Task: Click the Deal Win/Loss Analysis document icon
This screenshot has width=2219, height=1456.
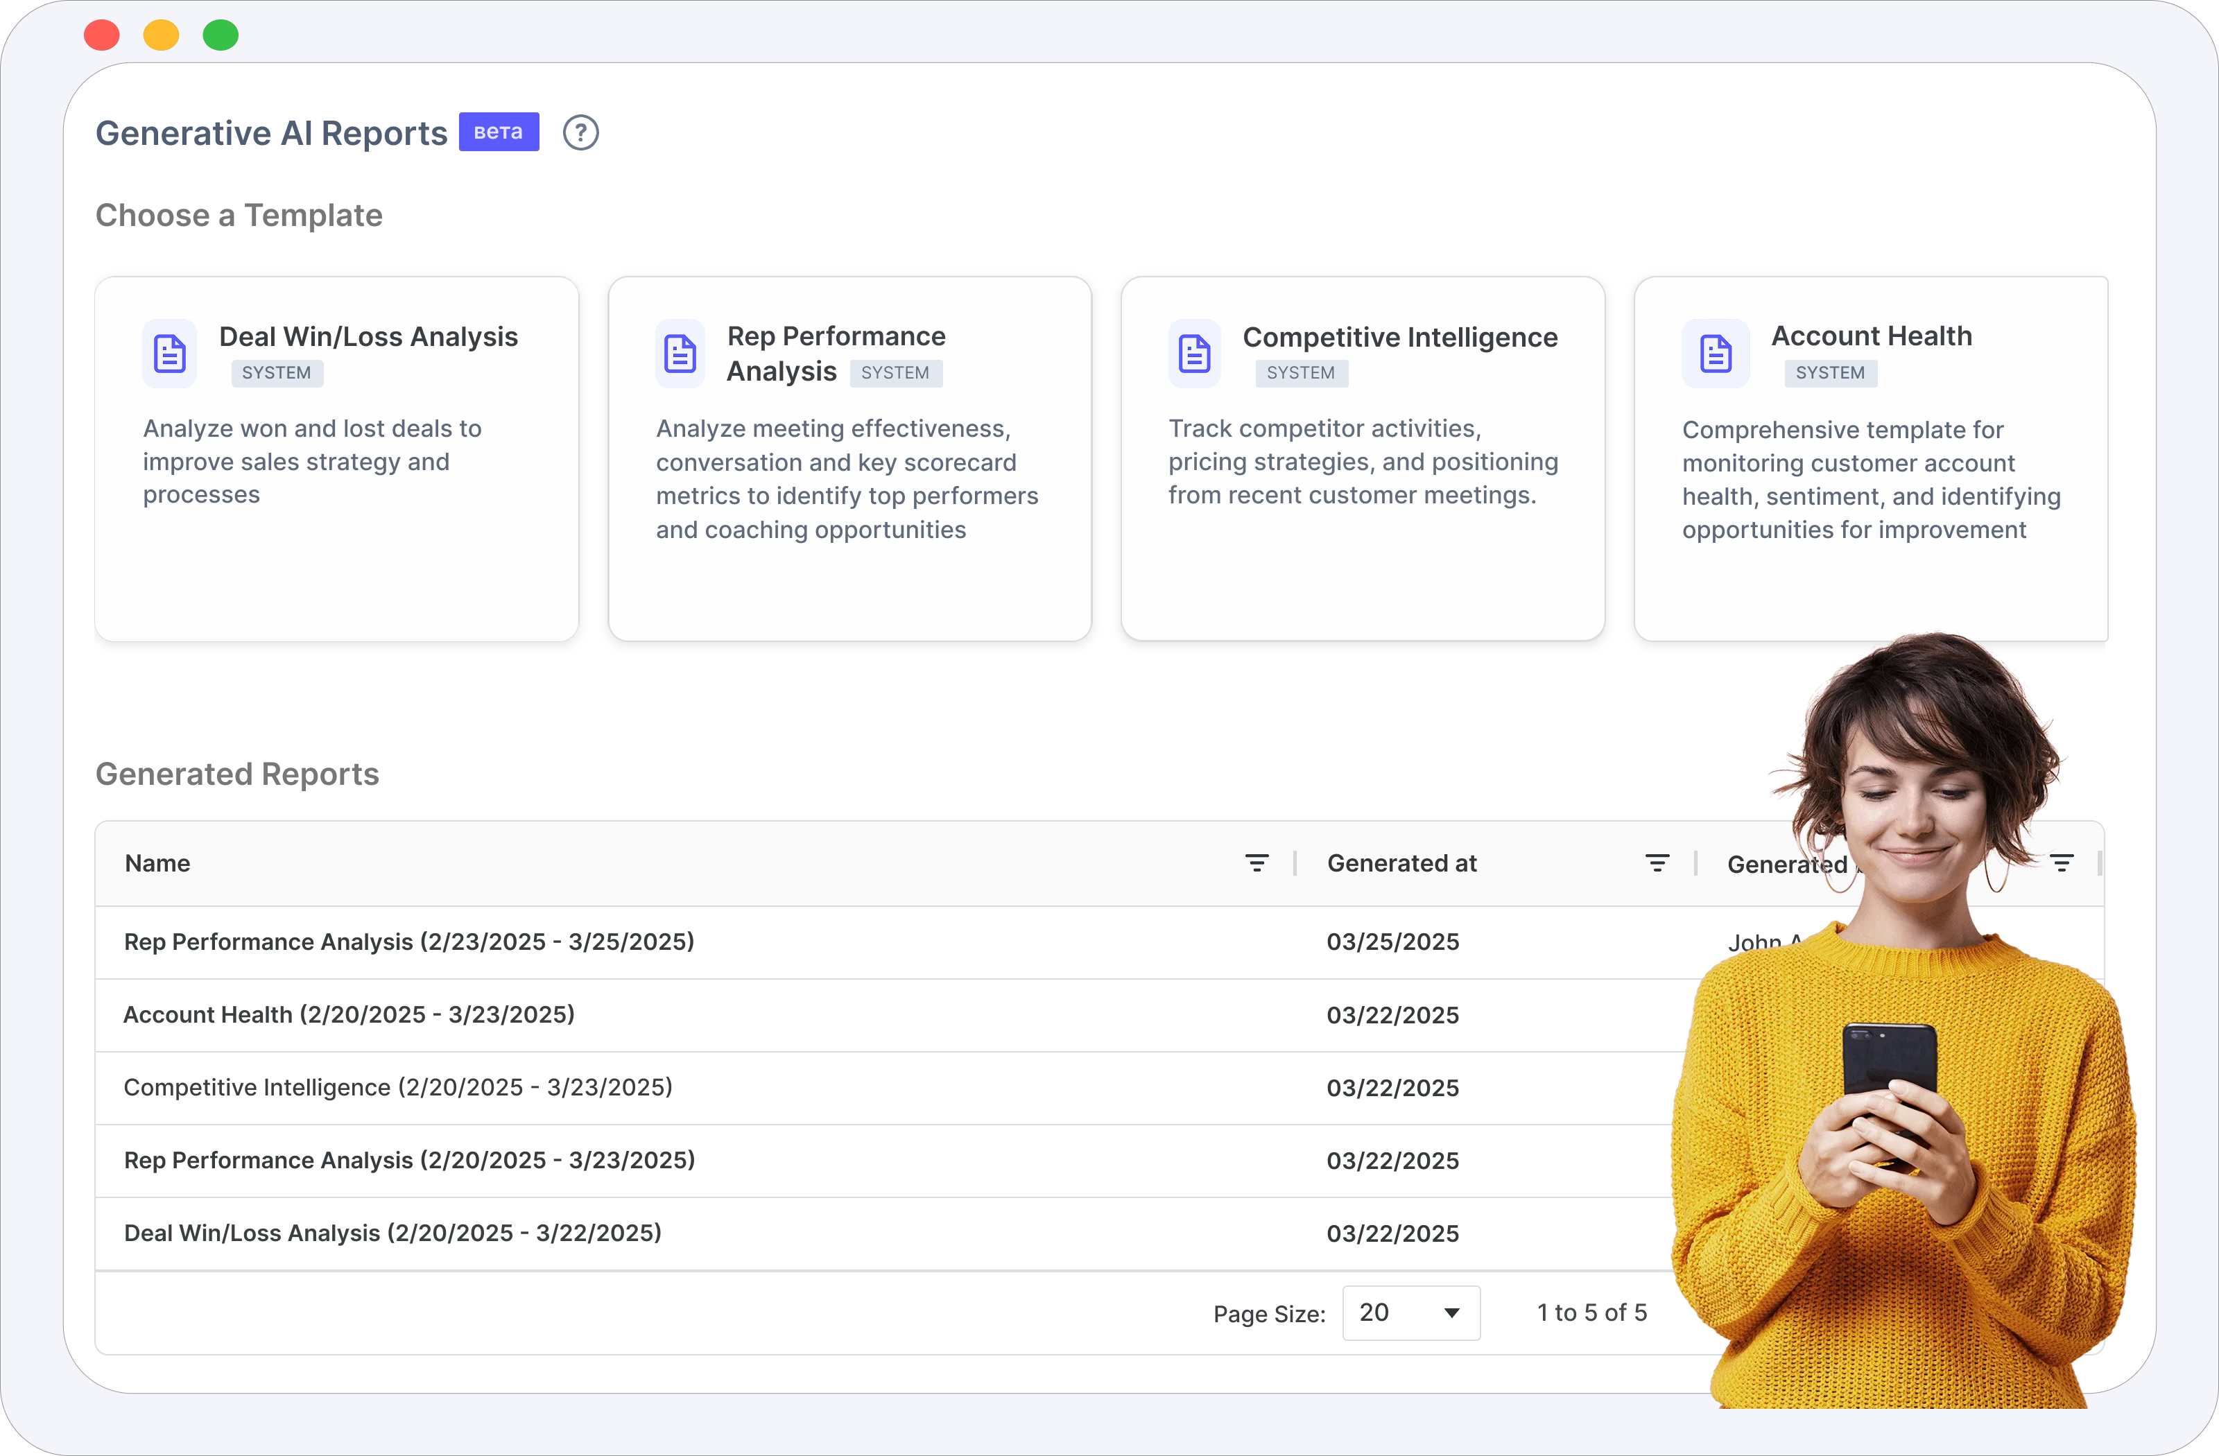Action: (x=170, y=354)
